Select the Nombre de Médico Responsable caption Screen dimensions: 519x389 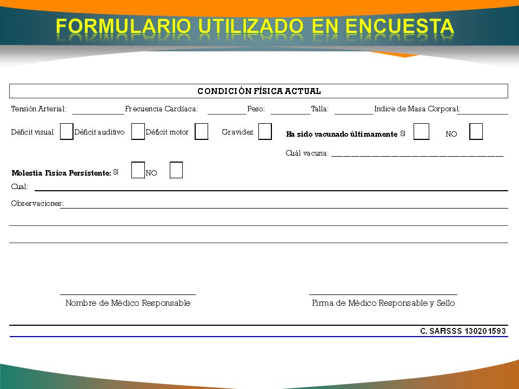point(128,303)
